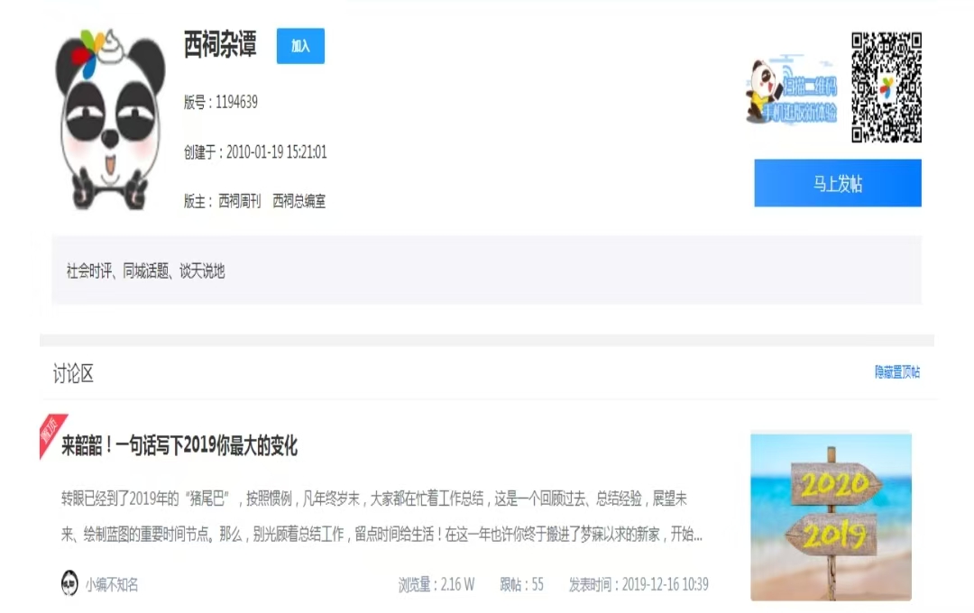Image resolution: width=974 pixels, height=613 pixels.
Task: Click the 讨论区 section heading
Action: (73, 374)
